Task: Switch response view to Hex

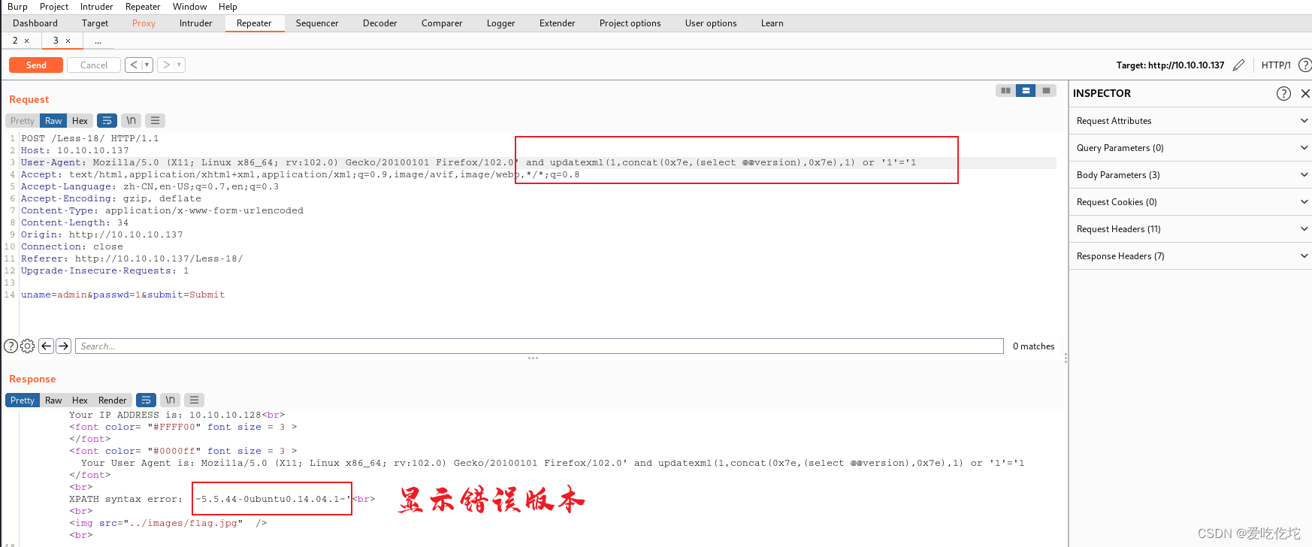Action: click(x=80, y=400)
